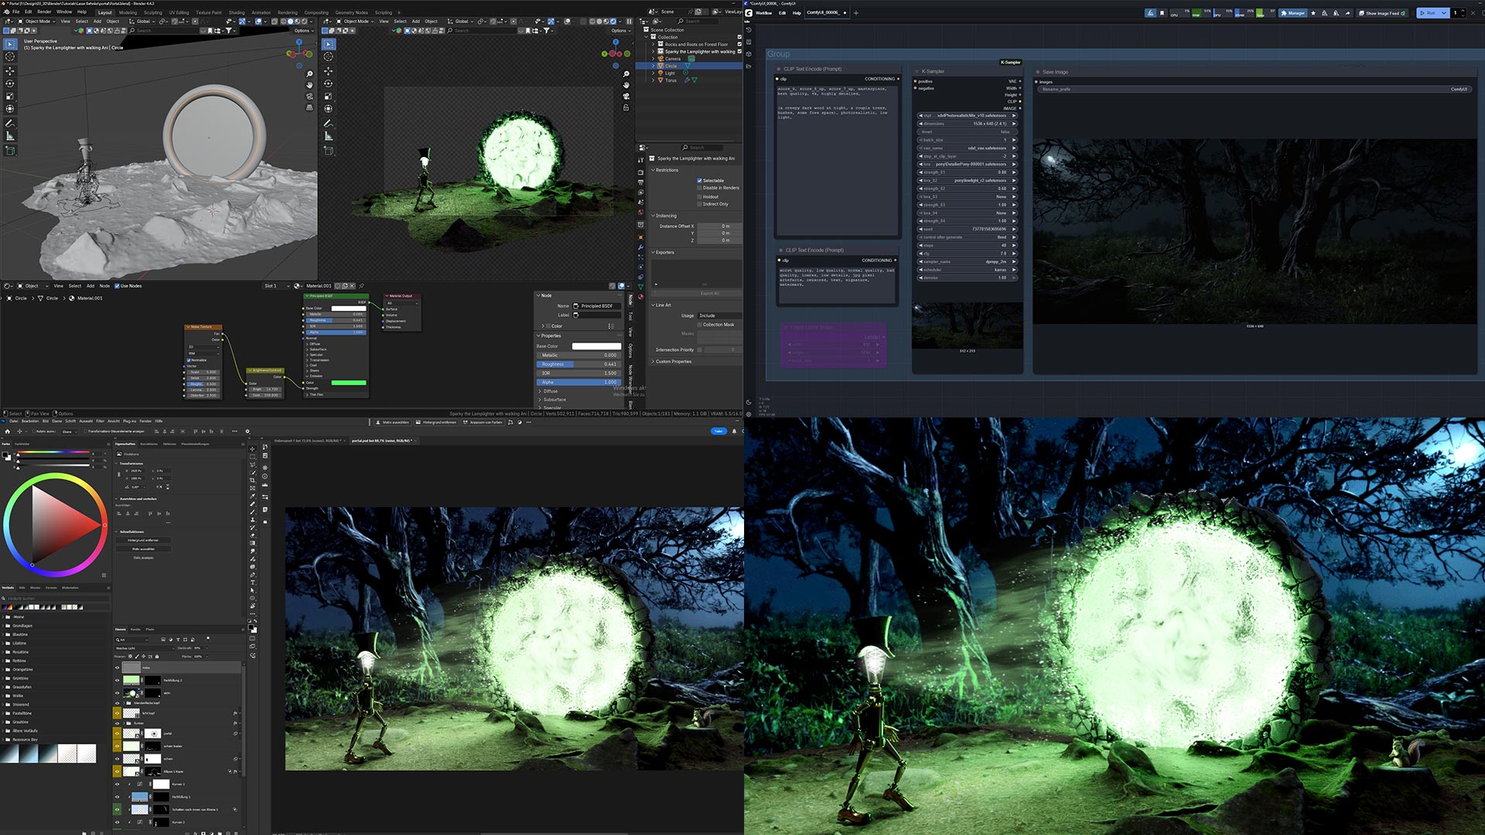Viewport: 1485px width, 835px height.
Task: Switch to the Korrekturen tab in Photoshop
Action: coord(148,444)
